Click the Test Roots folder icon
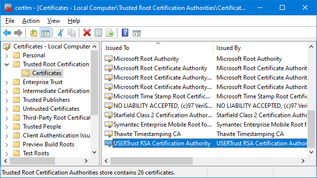The height and width of the screenshot is (178, 317). (16, 153)
